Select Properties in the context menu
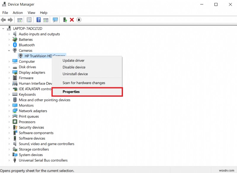The width and height of the screenshot is (237, 173). click(87, 92)
